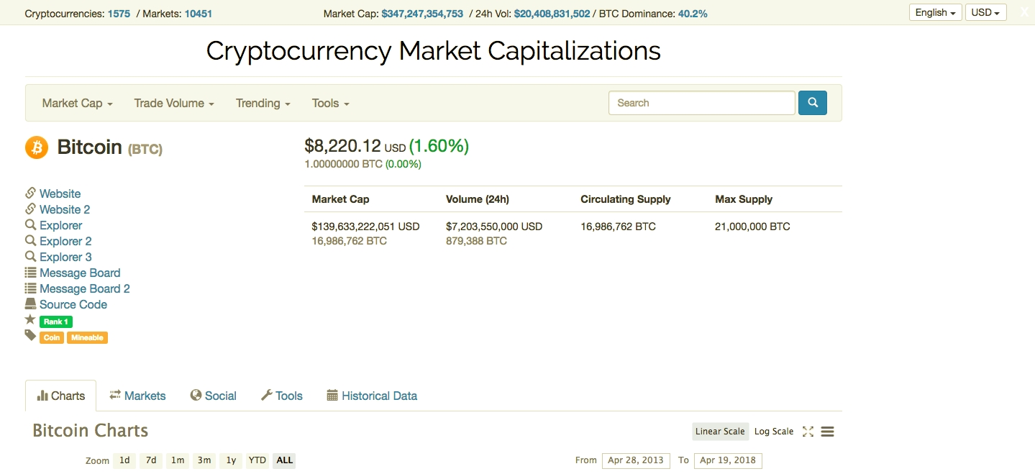The height and width of the screenshot is (474, 1035).
Task: Click the $139,633,222,051 USD market cap value
Action: [x=365, y=227]
